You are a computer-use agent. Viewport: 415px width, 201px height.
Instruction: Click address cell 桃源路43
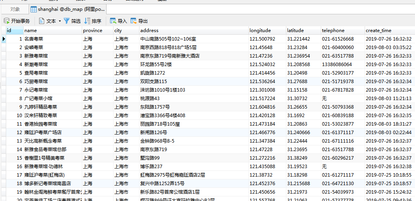pos(194,99)
